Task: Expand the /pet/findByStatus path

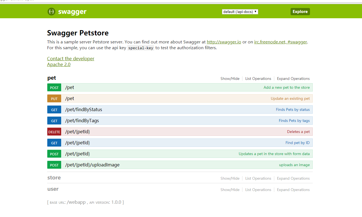Action: (x=84, y=109)
